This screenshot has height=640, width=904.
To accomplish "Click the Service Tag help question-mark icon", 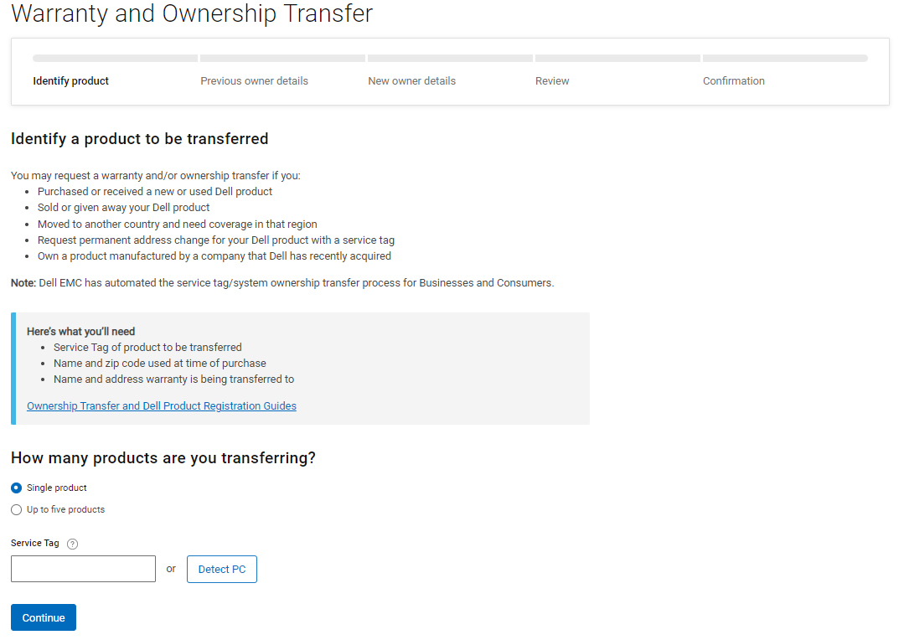I will [72, 544].
